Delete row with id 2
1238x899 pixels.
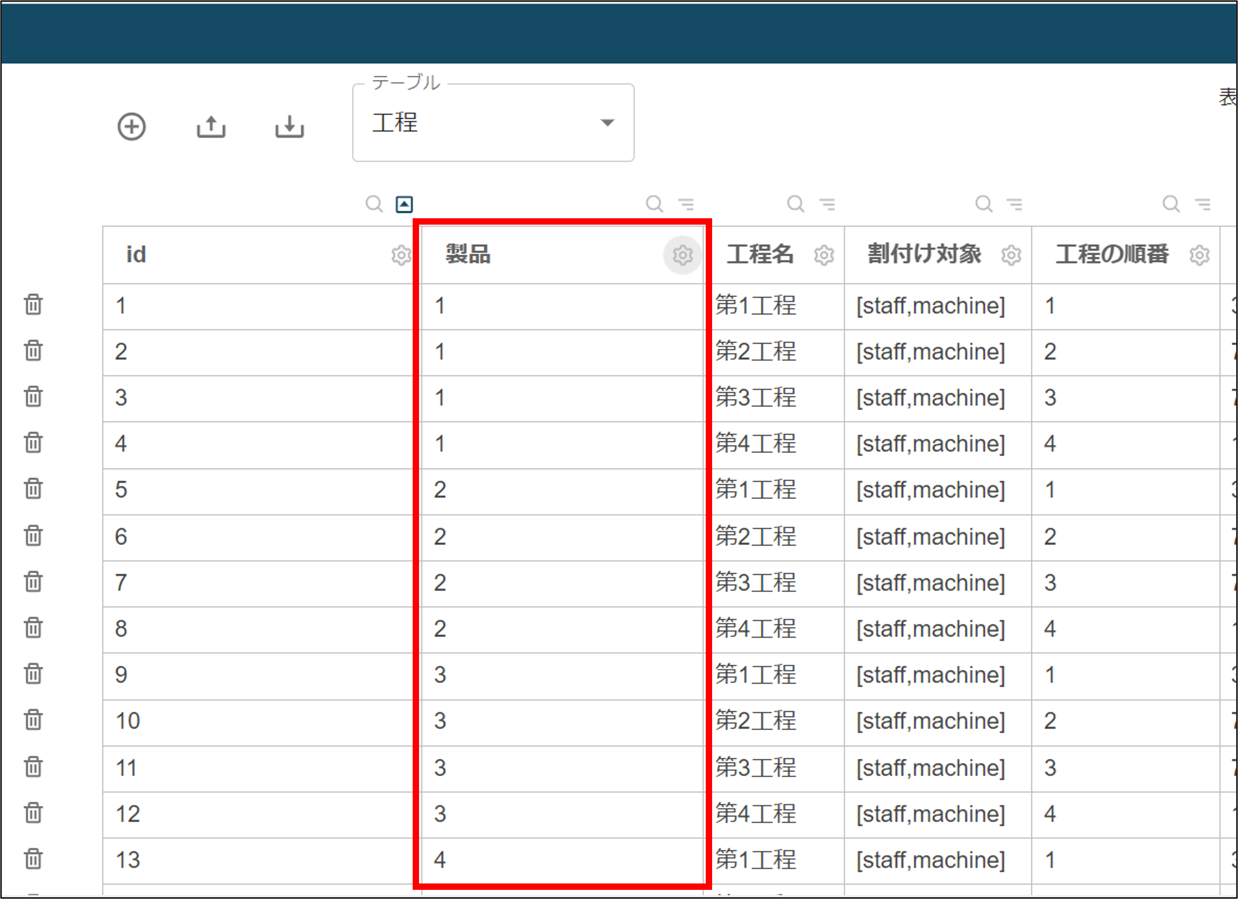[33, 351]
